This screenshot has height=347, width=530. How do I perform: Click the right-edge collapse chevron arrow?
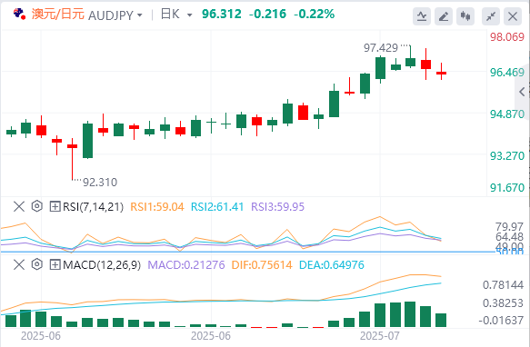coord(522,92)
